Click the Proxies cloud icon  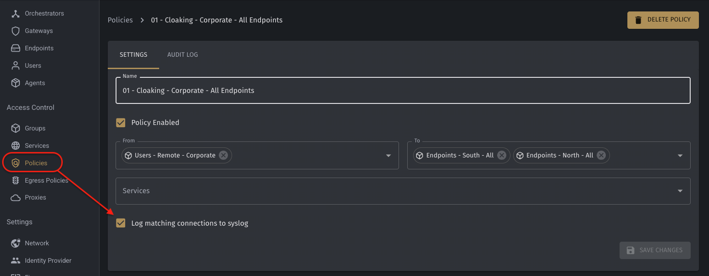pyautogui.click(x=16, y=197)
